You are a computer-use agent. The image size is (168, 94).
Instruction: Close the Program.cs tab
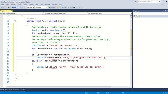coord(11,11)
